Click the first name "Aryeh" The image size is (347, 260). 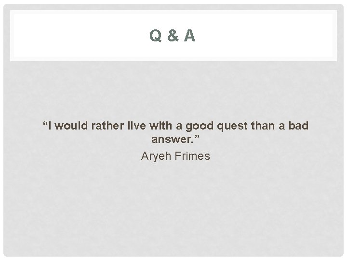154,156
